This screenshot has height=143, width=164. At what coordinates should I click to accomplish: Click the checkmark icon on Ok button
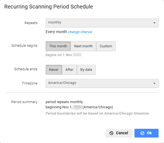(x=142, y=133)
